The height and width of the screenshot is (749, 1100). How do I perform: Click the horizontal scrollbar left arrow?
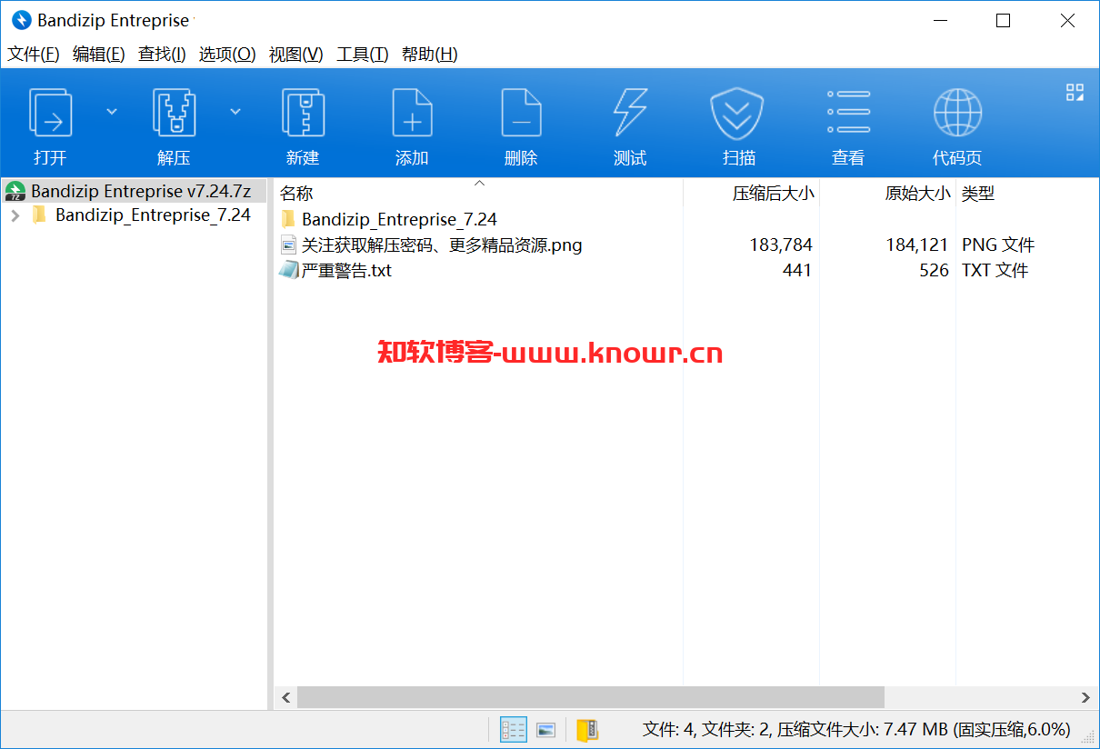(285, 698)
